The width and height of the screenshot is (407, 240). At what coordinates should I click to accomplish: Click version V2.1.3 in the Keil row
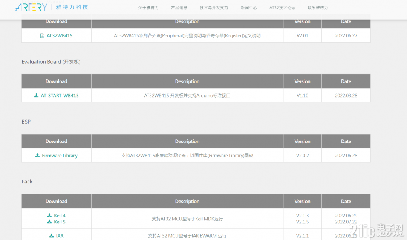(x=302, y=216)
